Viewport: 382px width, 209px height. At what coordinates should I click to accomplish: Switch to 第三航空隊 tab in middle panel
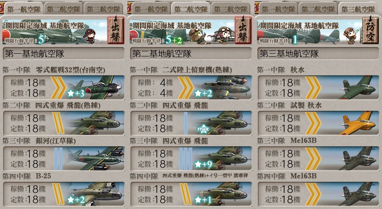click(x=231, y=9)
